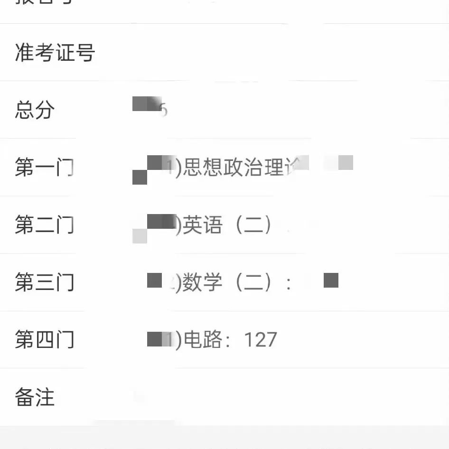Tap the 准考证号 row label
The width and height of the screenshot is (449, 449).
tap(55, 53)
